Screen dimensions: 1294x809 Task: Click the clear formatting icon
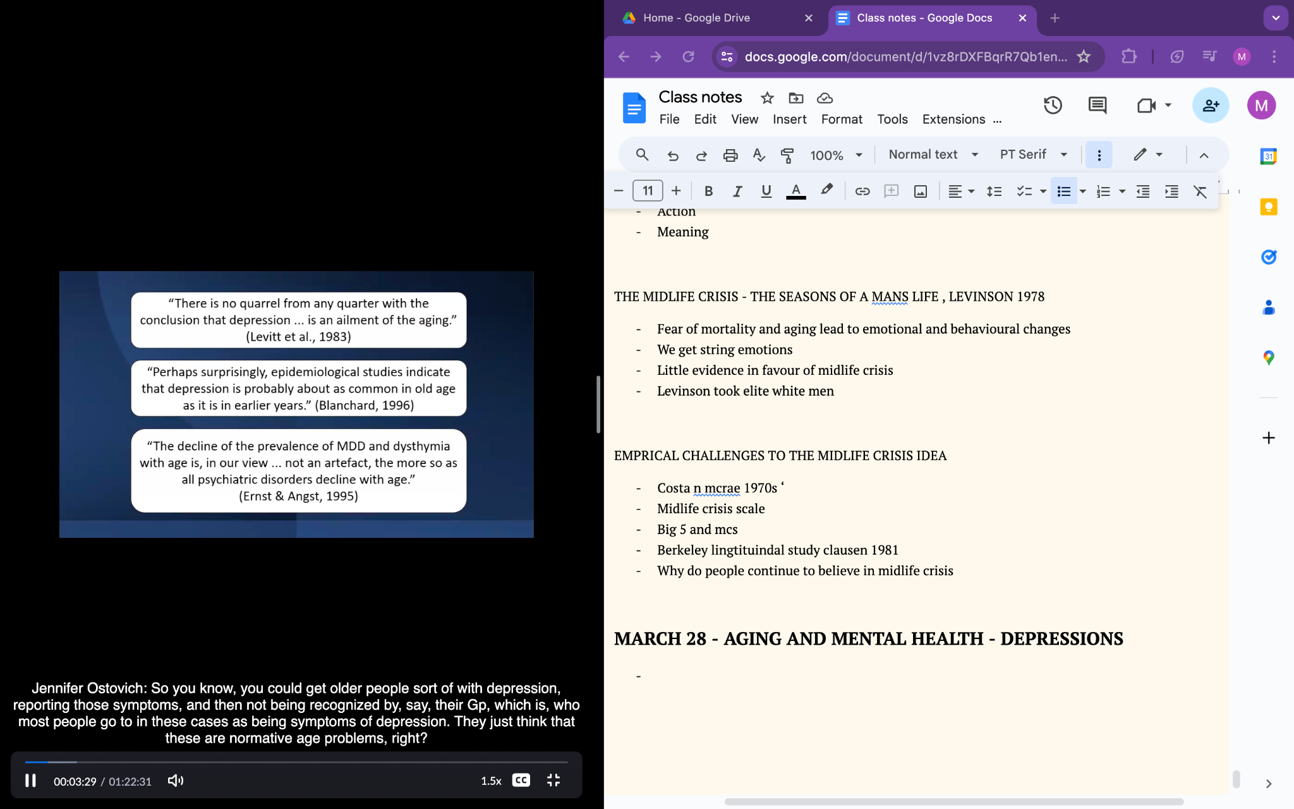click(x=1200, y=192)
